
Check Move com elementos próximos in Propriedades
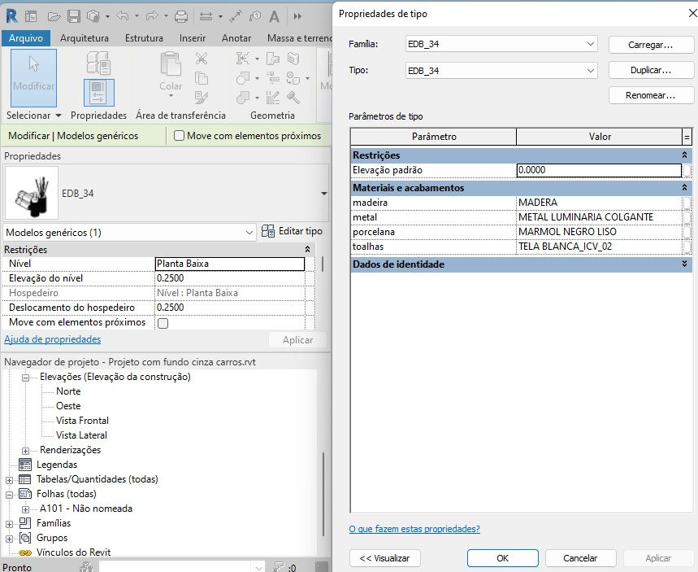coord(163,323)
